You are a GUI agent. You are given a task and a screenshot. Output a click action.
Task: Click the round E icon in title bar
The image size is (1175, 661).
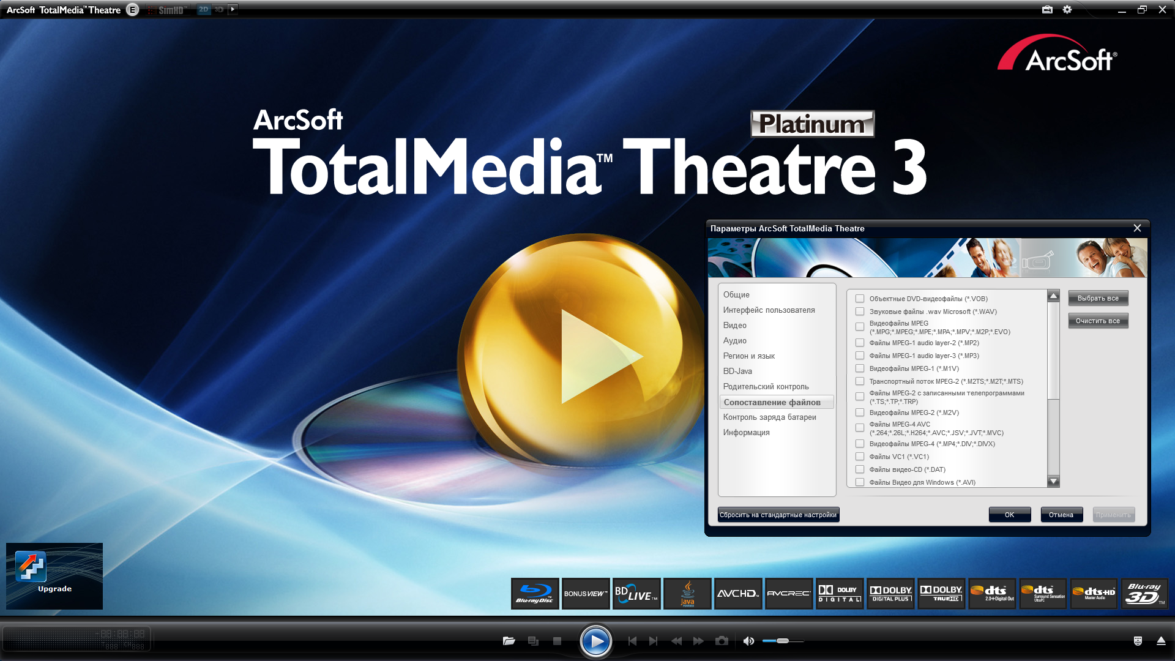coord(132,10)
